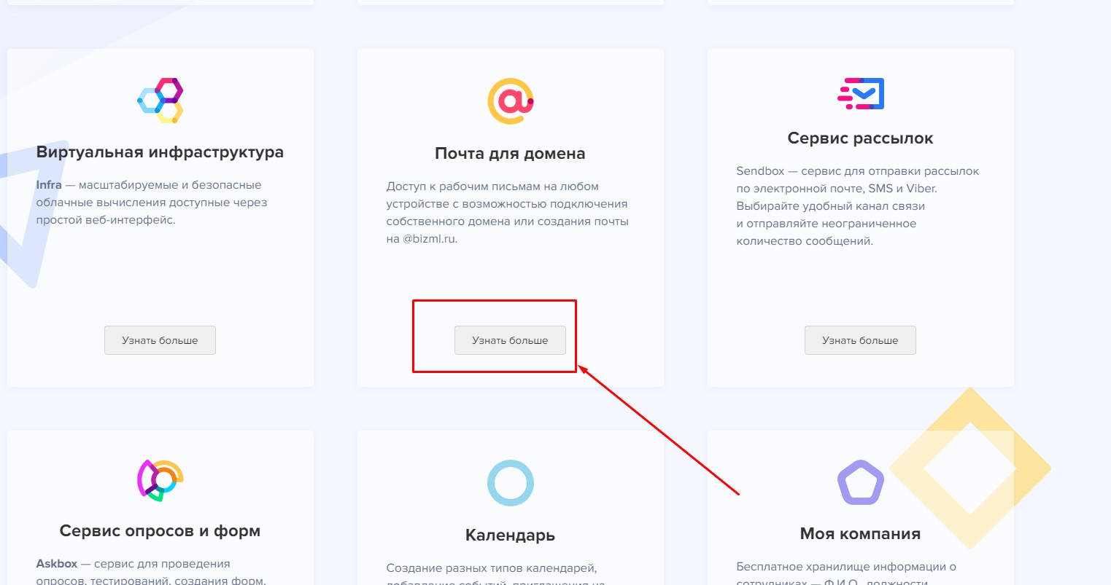Click the "Сервис опросов и форм" heading
This screenshot has width=1111, height=585.
pos(160,531)
